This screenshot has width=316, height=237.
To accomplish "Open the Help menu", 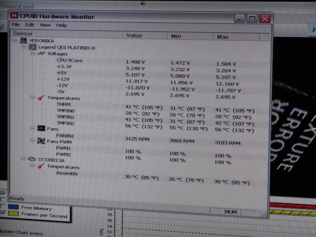I will click(x=62, y=25).
